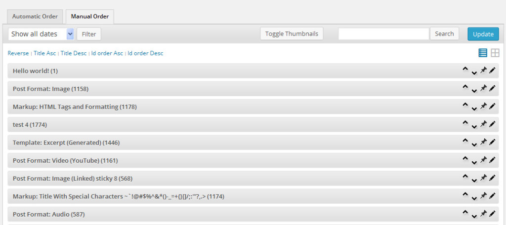Switch to Automatic Order tab
Image resolution: width=506 pixels, height=225 pixels.
click(x=35, y=16)
